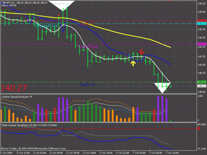Click the magenta 141.81 price tag
The image size is (207, 155).
point(202,44)
